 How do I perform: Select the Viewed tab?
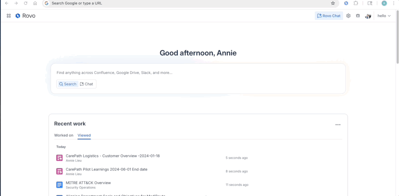84,135
